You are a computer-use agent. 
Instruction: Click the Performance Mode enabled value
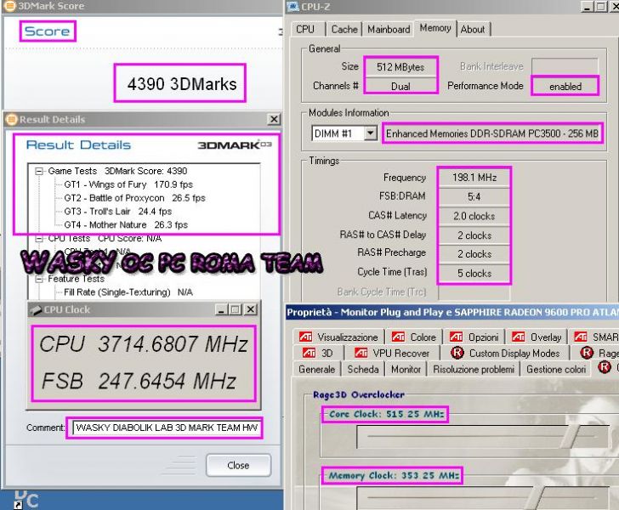click(565, 86)
